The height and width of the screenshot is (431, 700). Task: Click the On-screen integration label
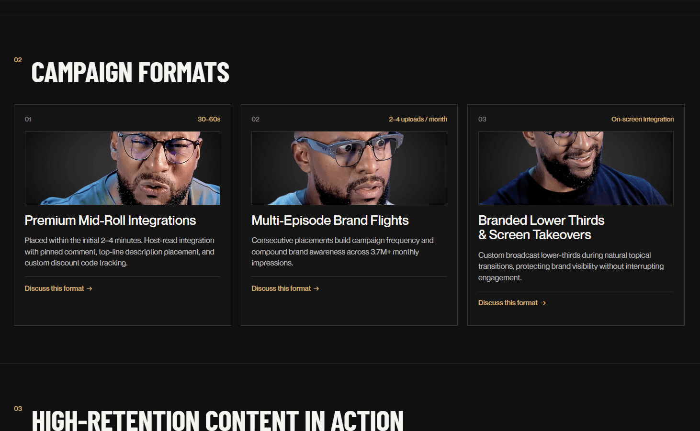tap(643, 119)
